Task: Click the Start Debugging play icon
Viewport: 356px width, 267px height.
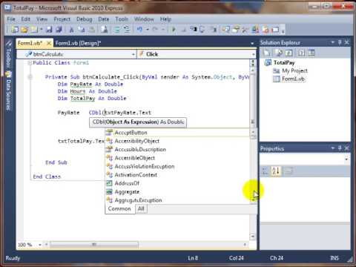Action: pyautogui.click(x=174, y=30)
